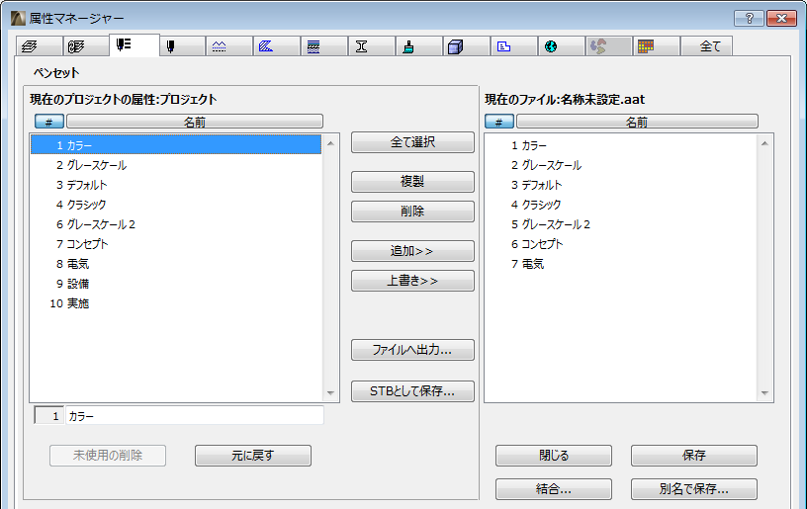
Task: Click the 別名で保存... save as button
Action: pyautogui.click(x=694, y=489)
